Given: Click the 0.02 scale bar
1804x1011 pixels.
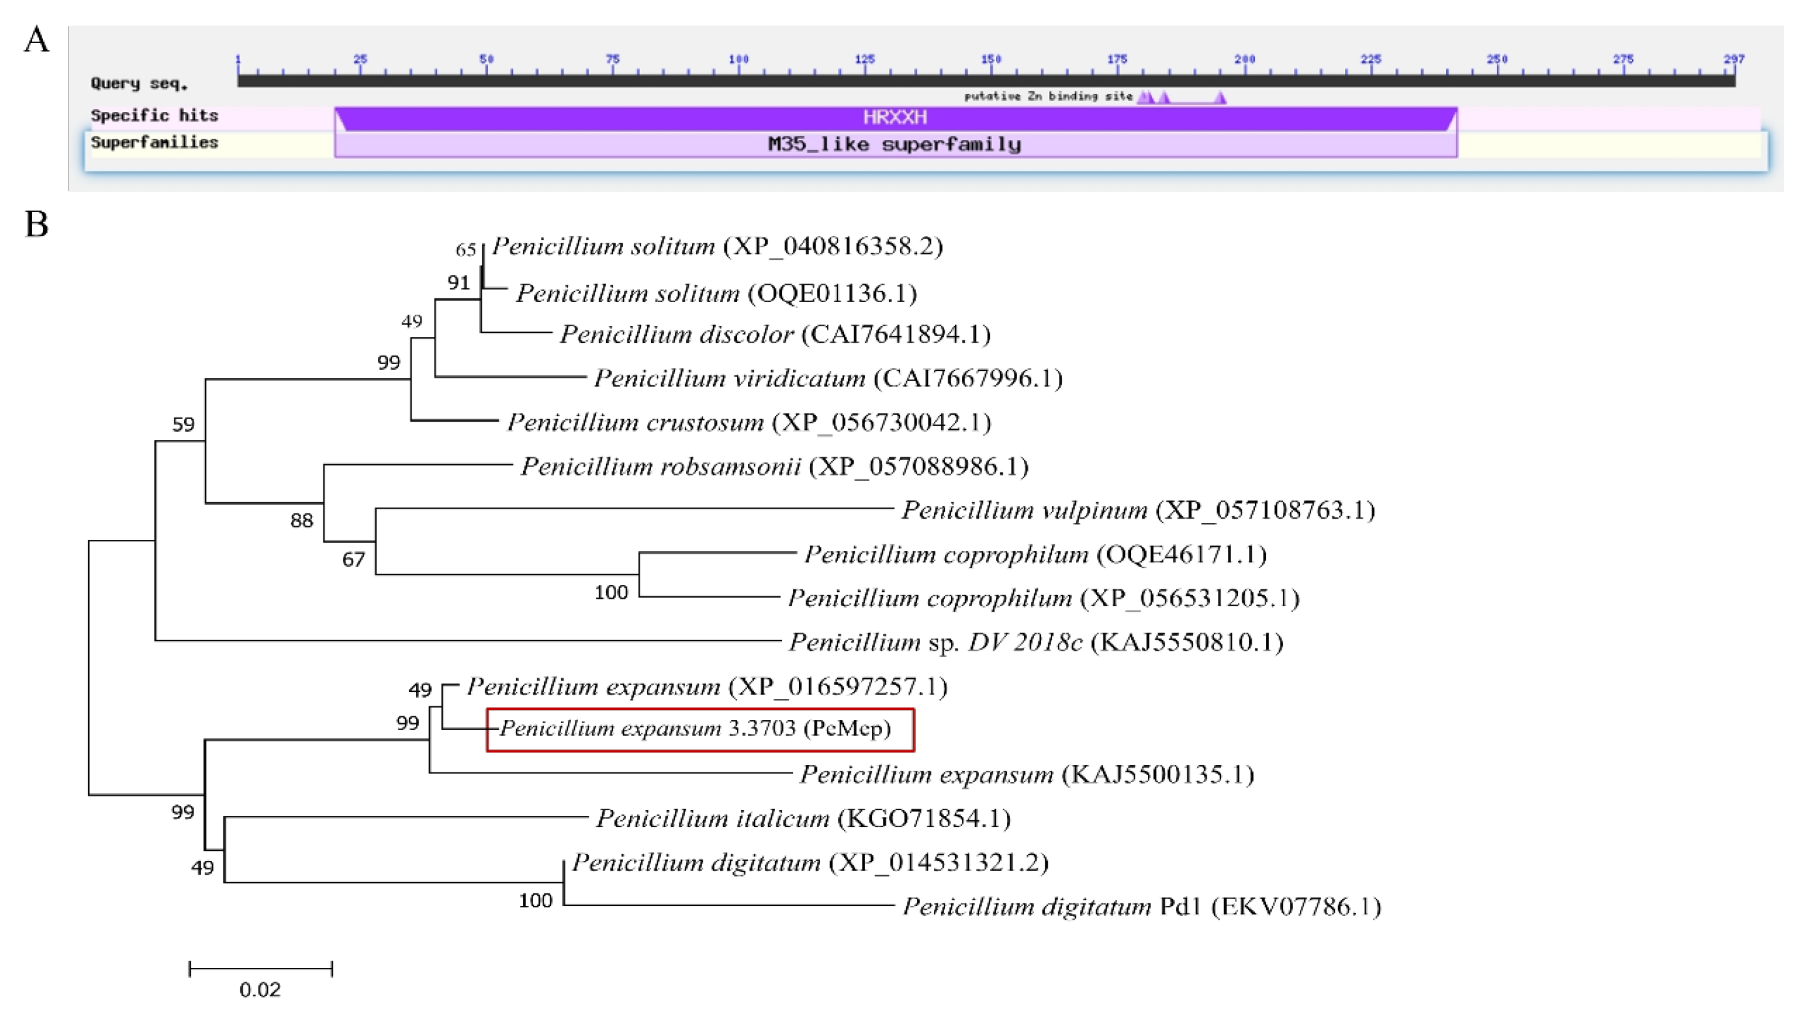Looking at the screenshot, I should pos(260,970).
